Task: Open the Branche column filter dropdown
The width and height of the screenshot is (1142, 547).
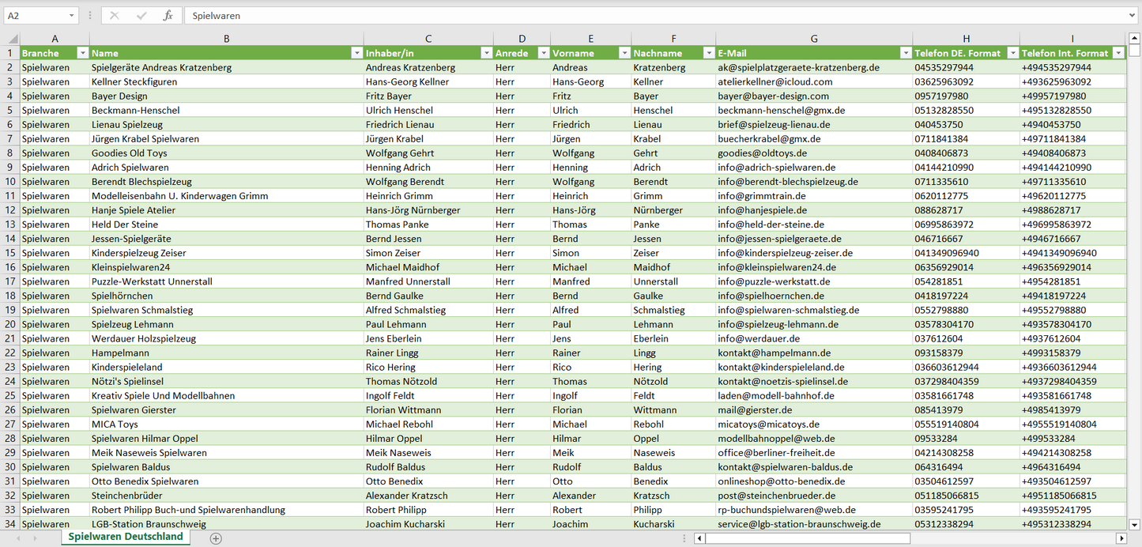Action: click(82, 53)
